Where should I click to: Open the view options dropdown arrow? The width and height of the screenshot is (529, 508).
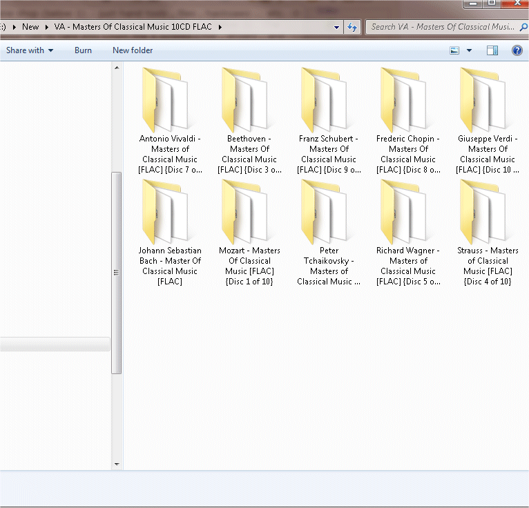coord(469,50)
